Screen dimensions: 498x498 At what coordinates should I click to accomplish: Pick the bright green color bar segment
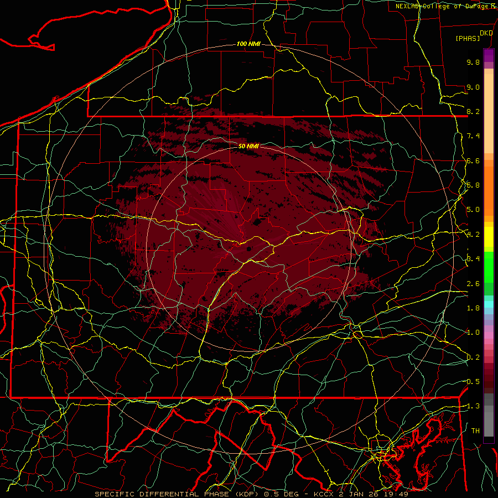(x=489, y=267)
